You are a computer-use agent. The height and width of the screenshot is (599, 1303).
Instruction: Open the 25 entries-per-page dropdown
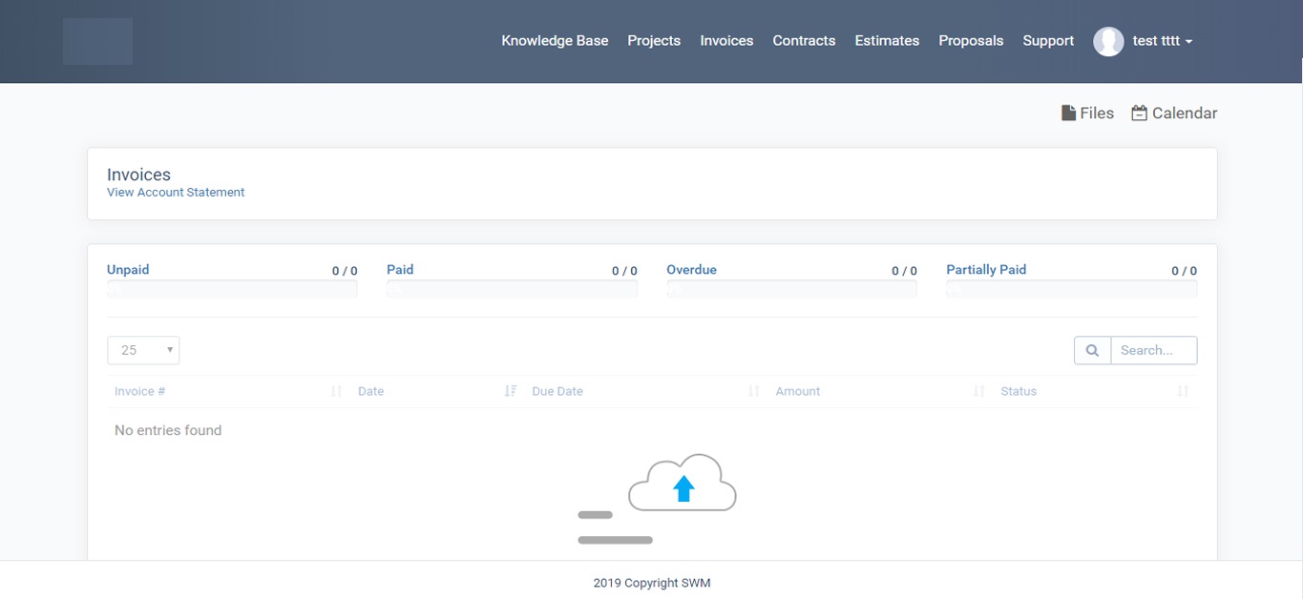point(143,350)
